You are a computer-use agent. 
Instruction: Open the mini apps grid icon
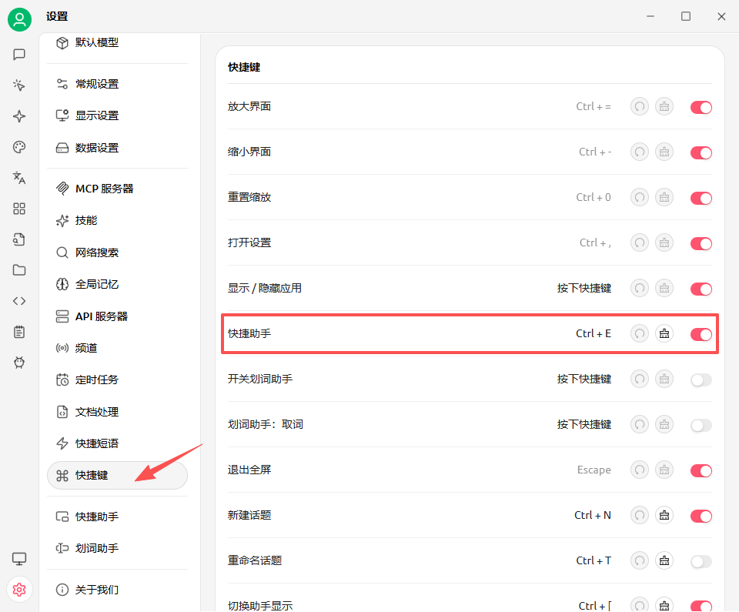pyautogui.click(x=19, y=209)
